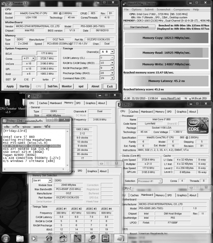
Task: Click the Z icon of CPU-Z processor window
Action: (x=120, y=105)
